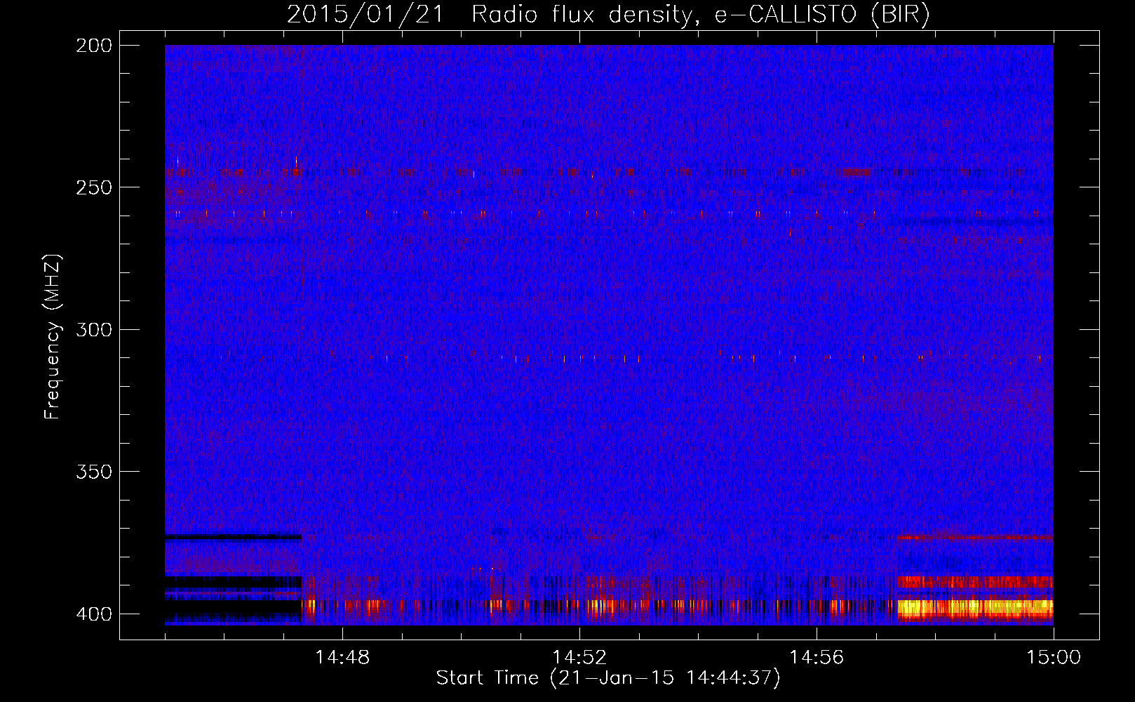Image resolution: width=1135 pixels, height=702 pixels.
Task: Click the 400 frequency tick label
Action: (x=94, y=614)
